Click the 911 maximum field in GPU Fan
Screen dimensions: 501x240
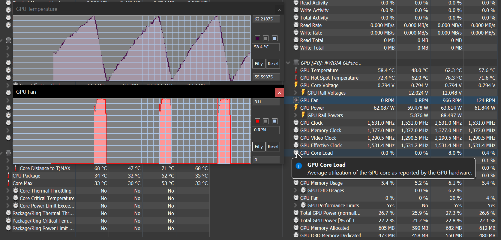pos(266,102)
